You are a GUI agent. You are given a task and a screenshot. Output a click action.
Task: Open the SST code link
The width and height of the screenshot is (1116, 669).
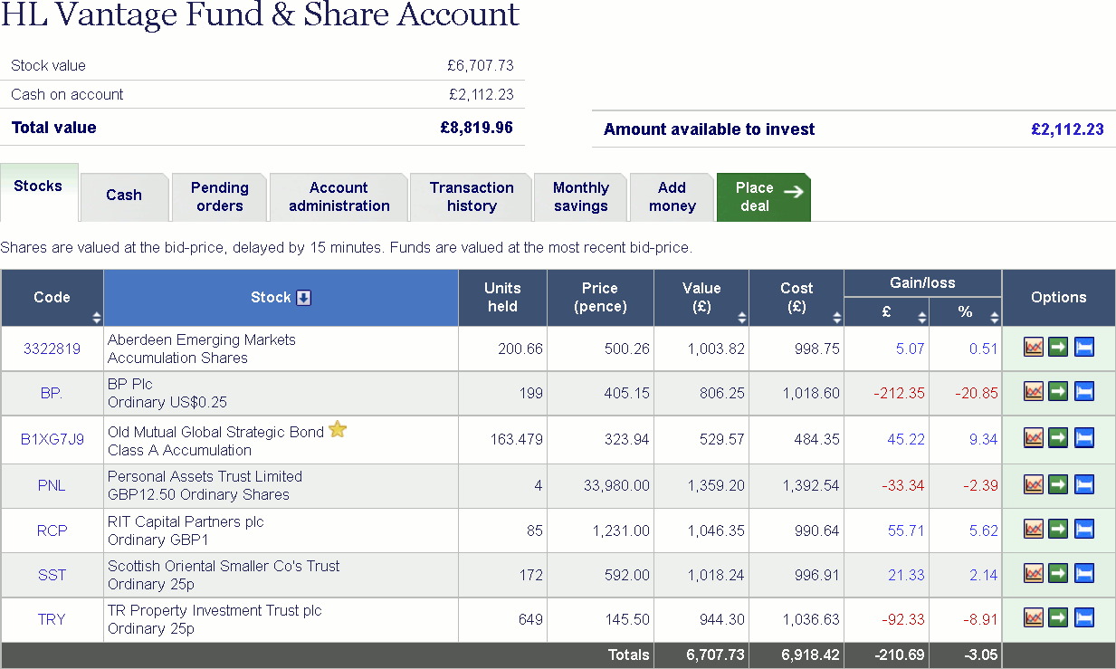(52, 574)
